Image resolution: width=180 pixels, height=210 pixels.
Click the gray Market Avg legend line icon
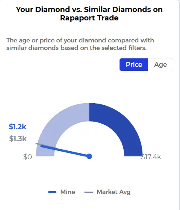[88, 192]
